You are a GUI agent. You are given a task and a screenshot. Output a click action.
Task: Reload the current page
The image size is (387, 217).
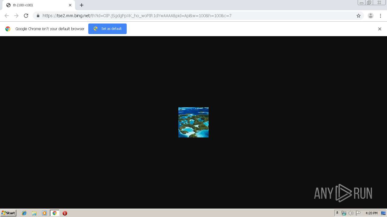click(26, 16)
